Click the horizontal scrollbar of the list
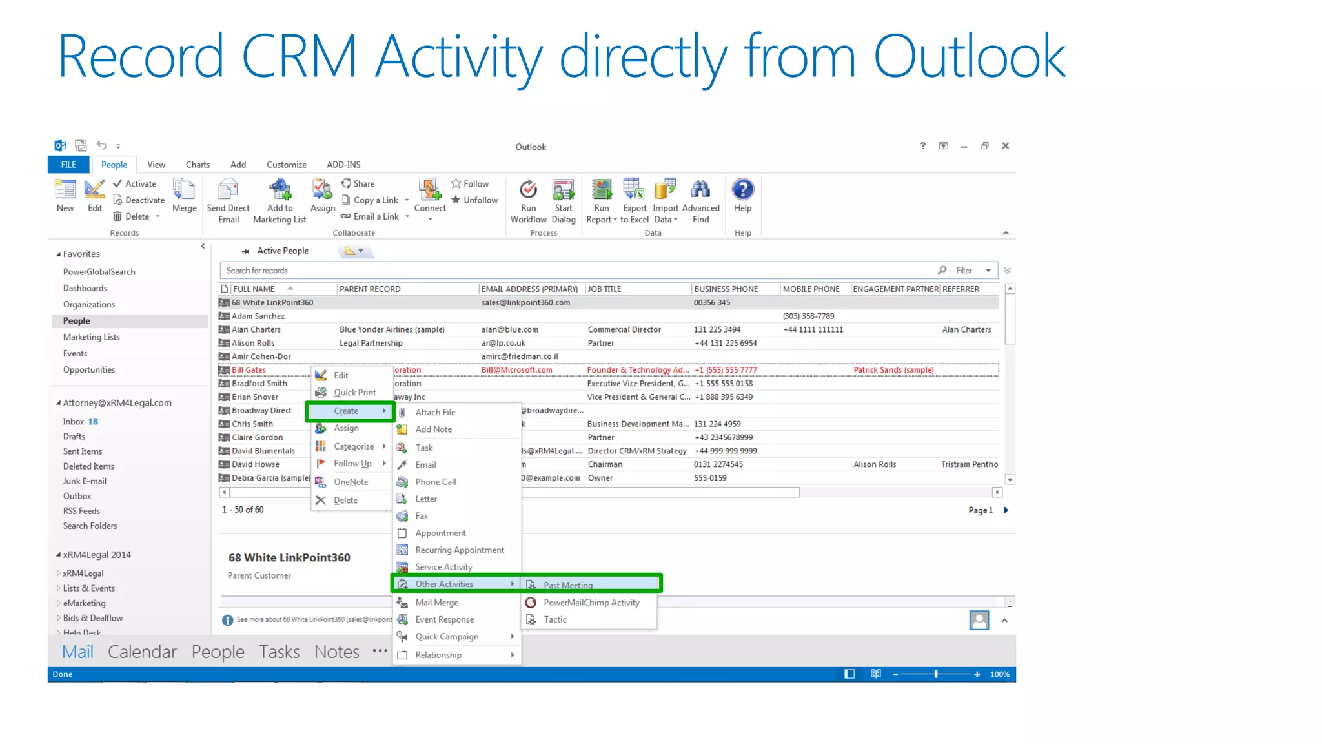The height and width of the screenshot is (744, 1322). [x=515, y=492]
